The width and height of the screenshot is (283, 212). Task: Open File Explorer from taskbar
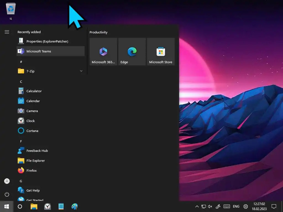pos(34,206)
